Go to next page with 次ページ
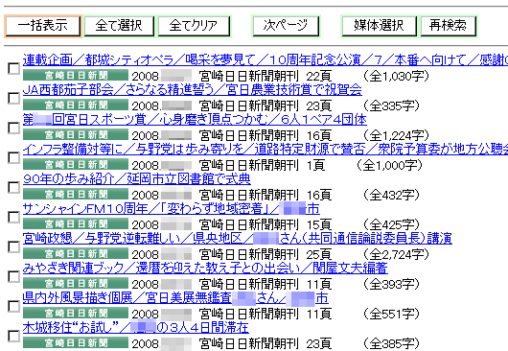This screenshot has width=508, height=351. coord(286,26)
